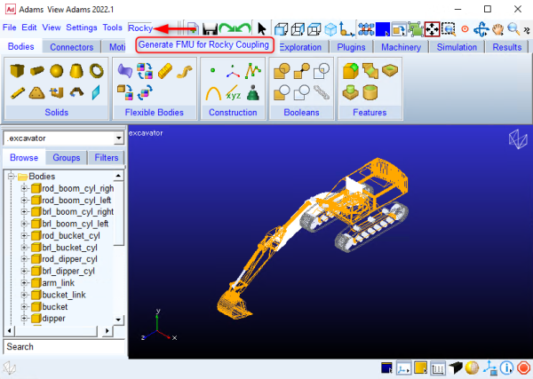Click the green-cornered fillet feature icon

(351, 71)
